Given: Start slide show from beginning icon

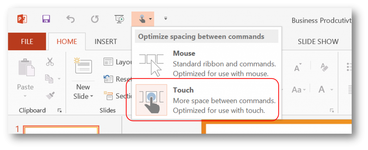Looking at the screenshot, I should 119,19.
